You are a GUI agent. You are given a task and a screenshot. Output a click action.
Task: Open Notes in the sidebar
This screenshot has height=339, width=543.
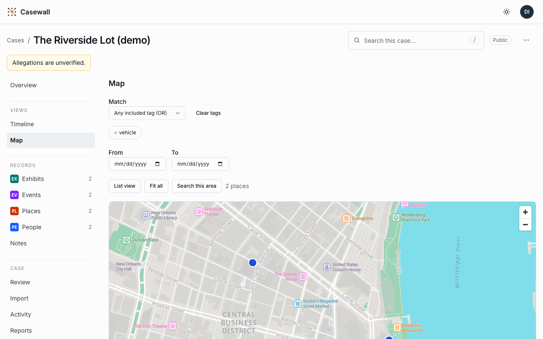point(51,243)
